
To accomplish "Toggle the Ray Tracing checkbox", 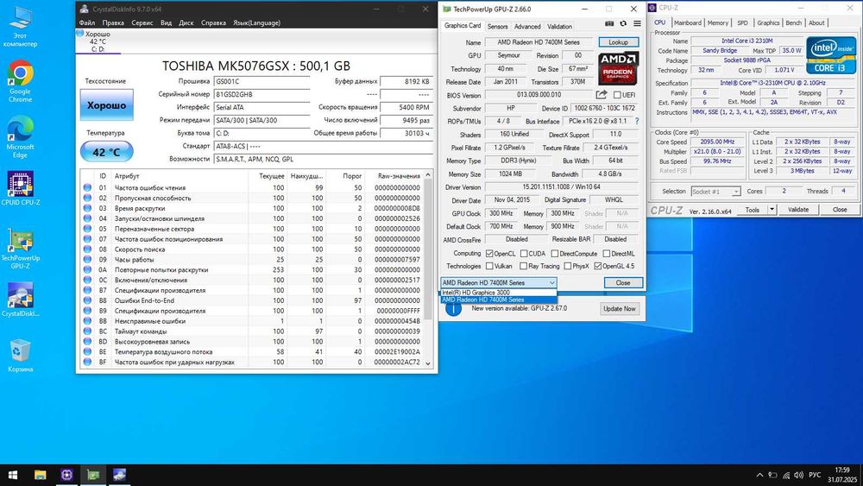I will (524, 267).
